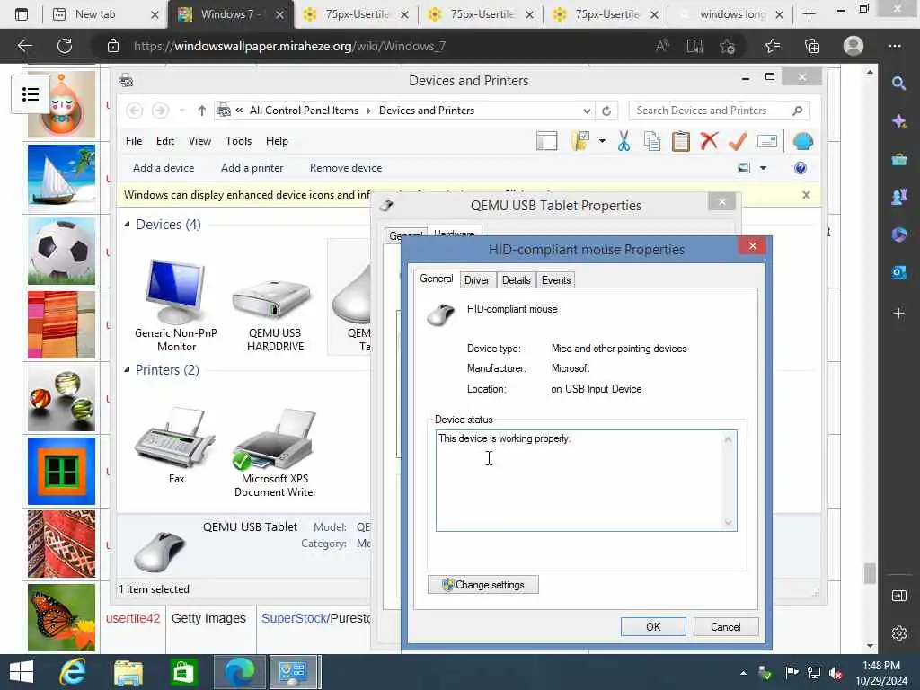Screen dimensions: 920x690
Task: Click the browser Back arrow
Action: (24, 46)
